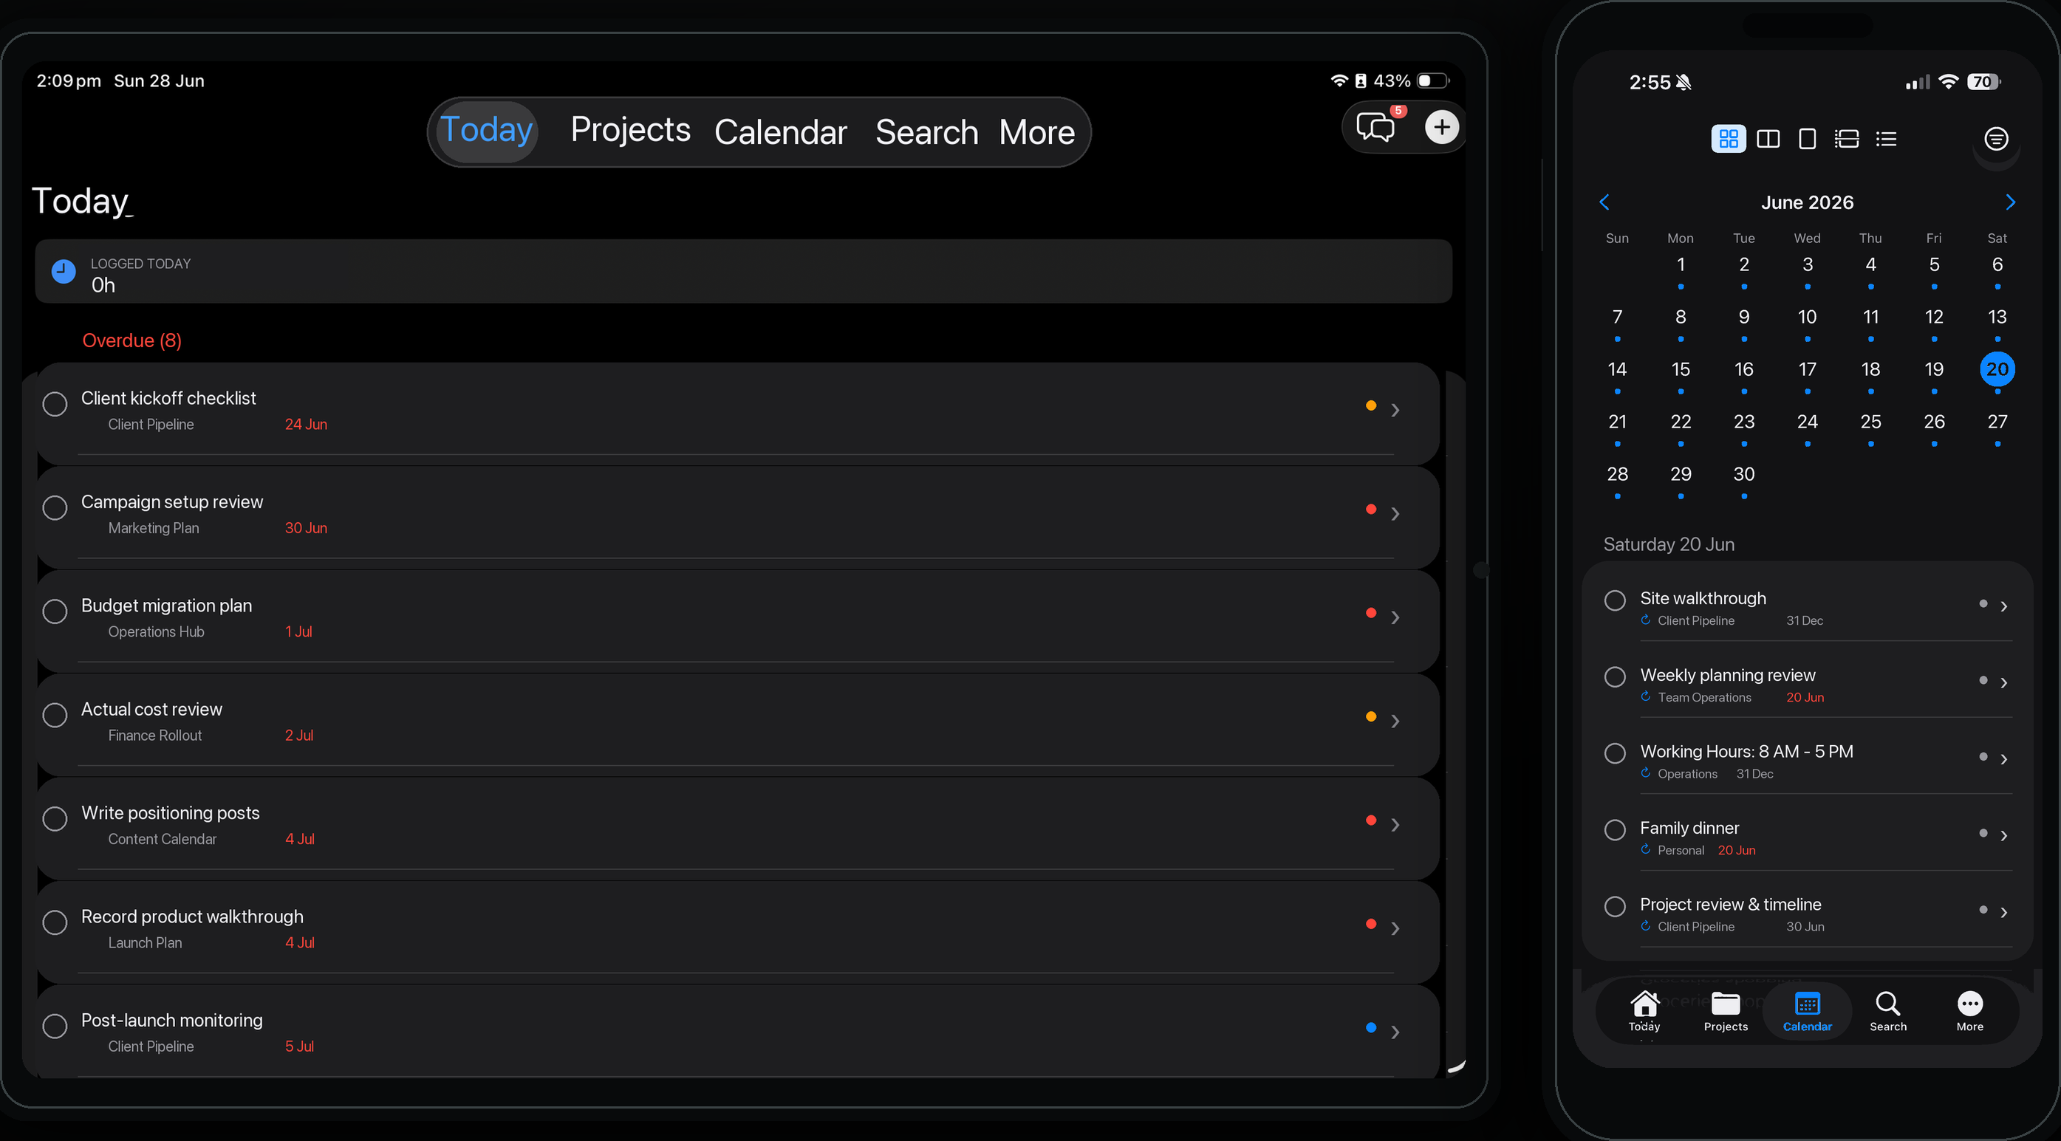Click the Logged Today clock icon
2061x1141 pixels.
[x=64, y=271]
